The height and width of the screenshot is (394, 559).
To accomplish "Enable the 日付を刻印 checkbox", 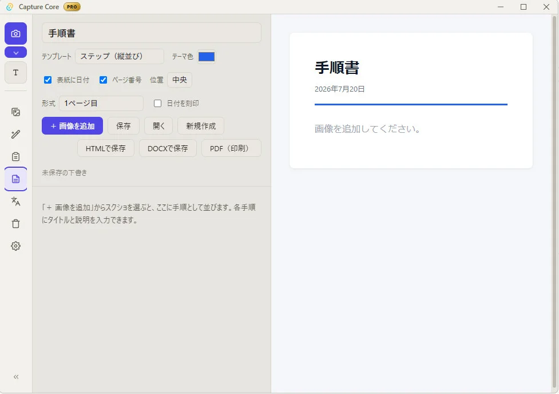I will pos(157,104).
